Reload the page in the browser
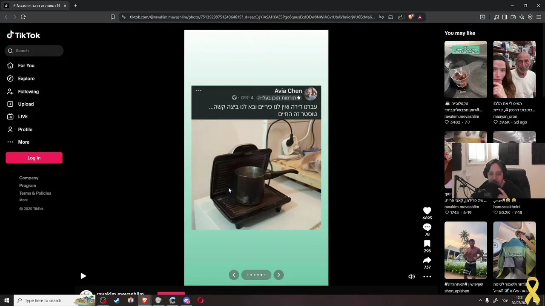The width and height of the screenshot is (545, 306). pos(23,17)
